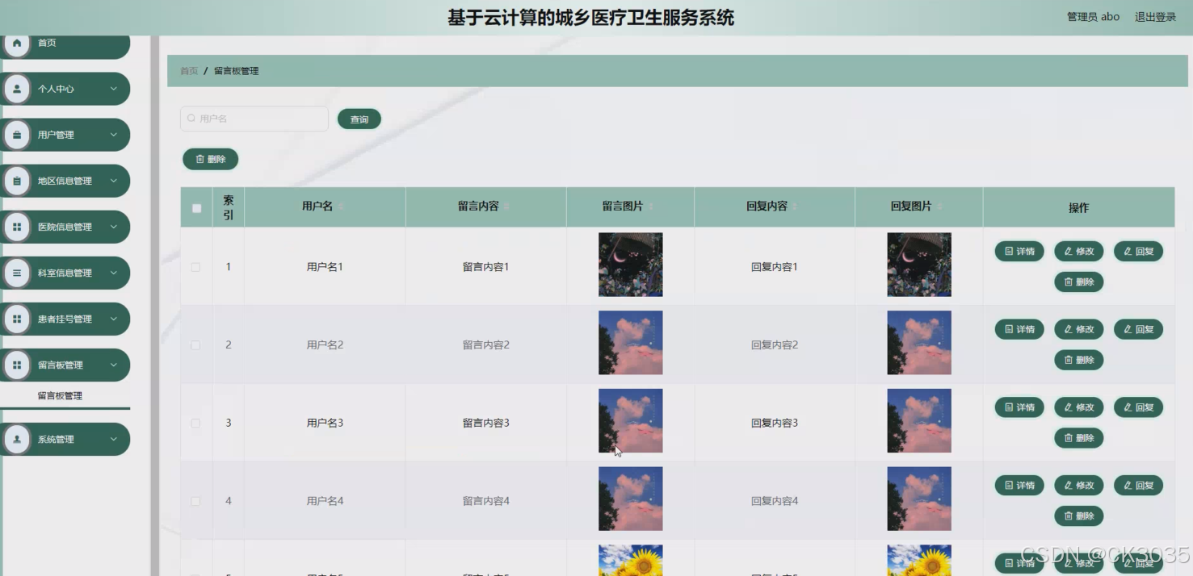Select the header checkbox to select all rows

(196, 208)
